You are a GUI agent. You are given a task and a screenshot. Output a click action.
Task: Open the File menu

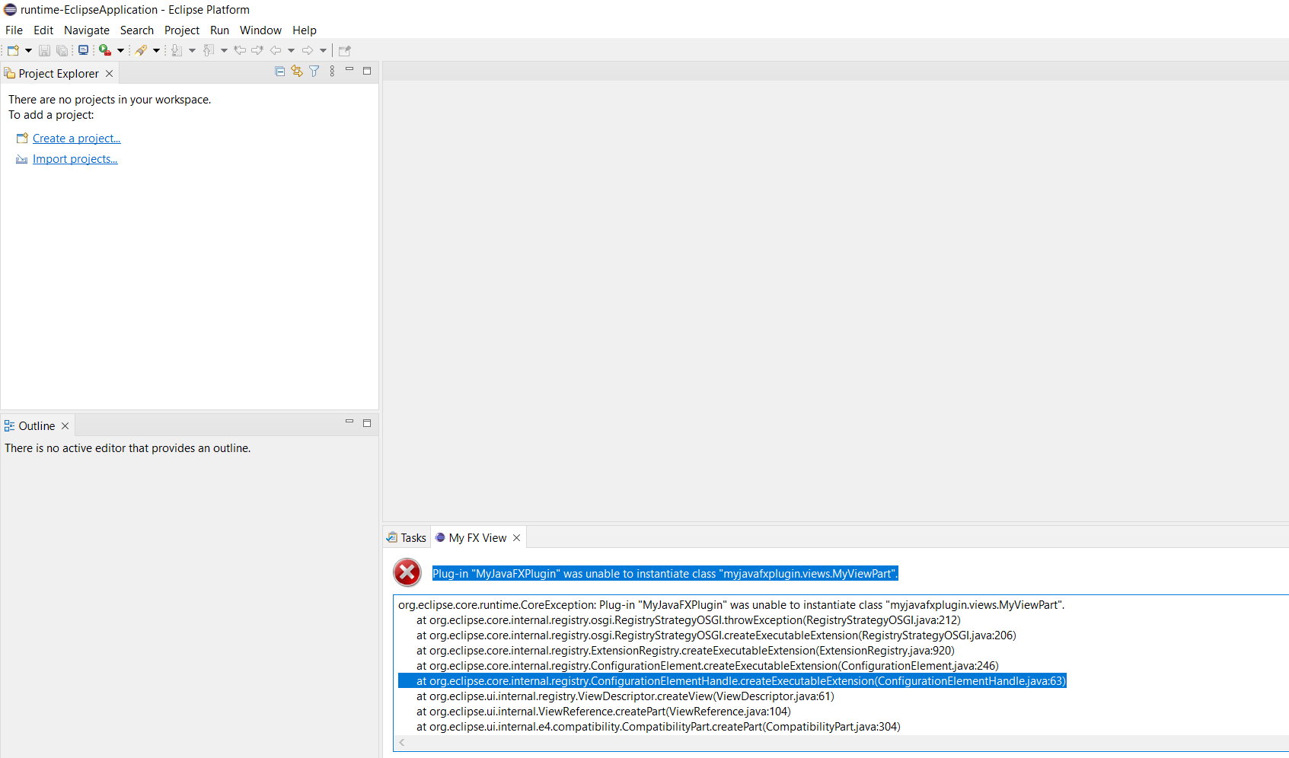[x=14, y=30]
